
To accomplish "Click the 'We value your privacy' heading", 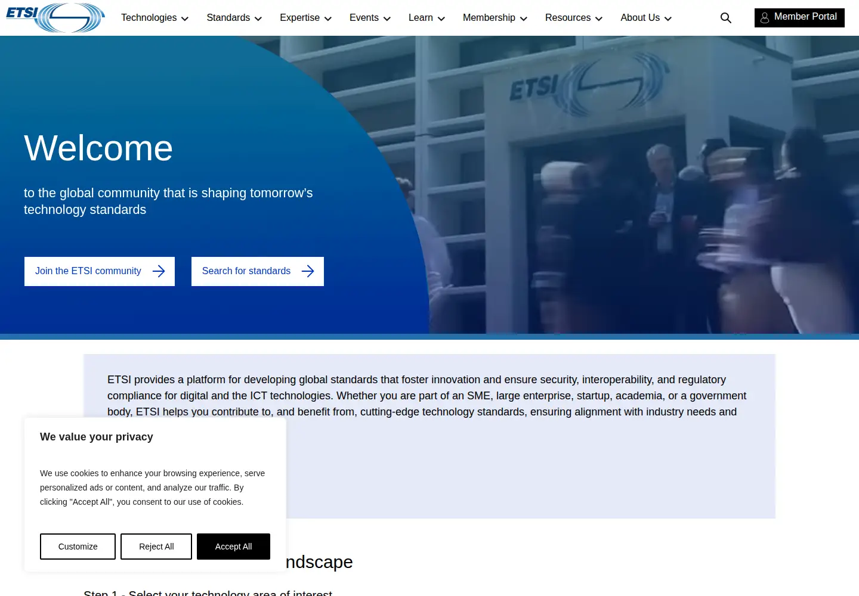I will pyautogui.click(x=97, y=437).
